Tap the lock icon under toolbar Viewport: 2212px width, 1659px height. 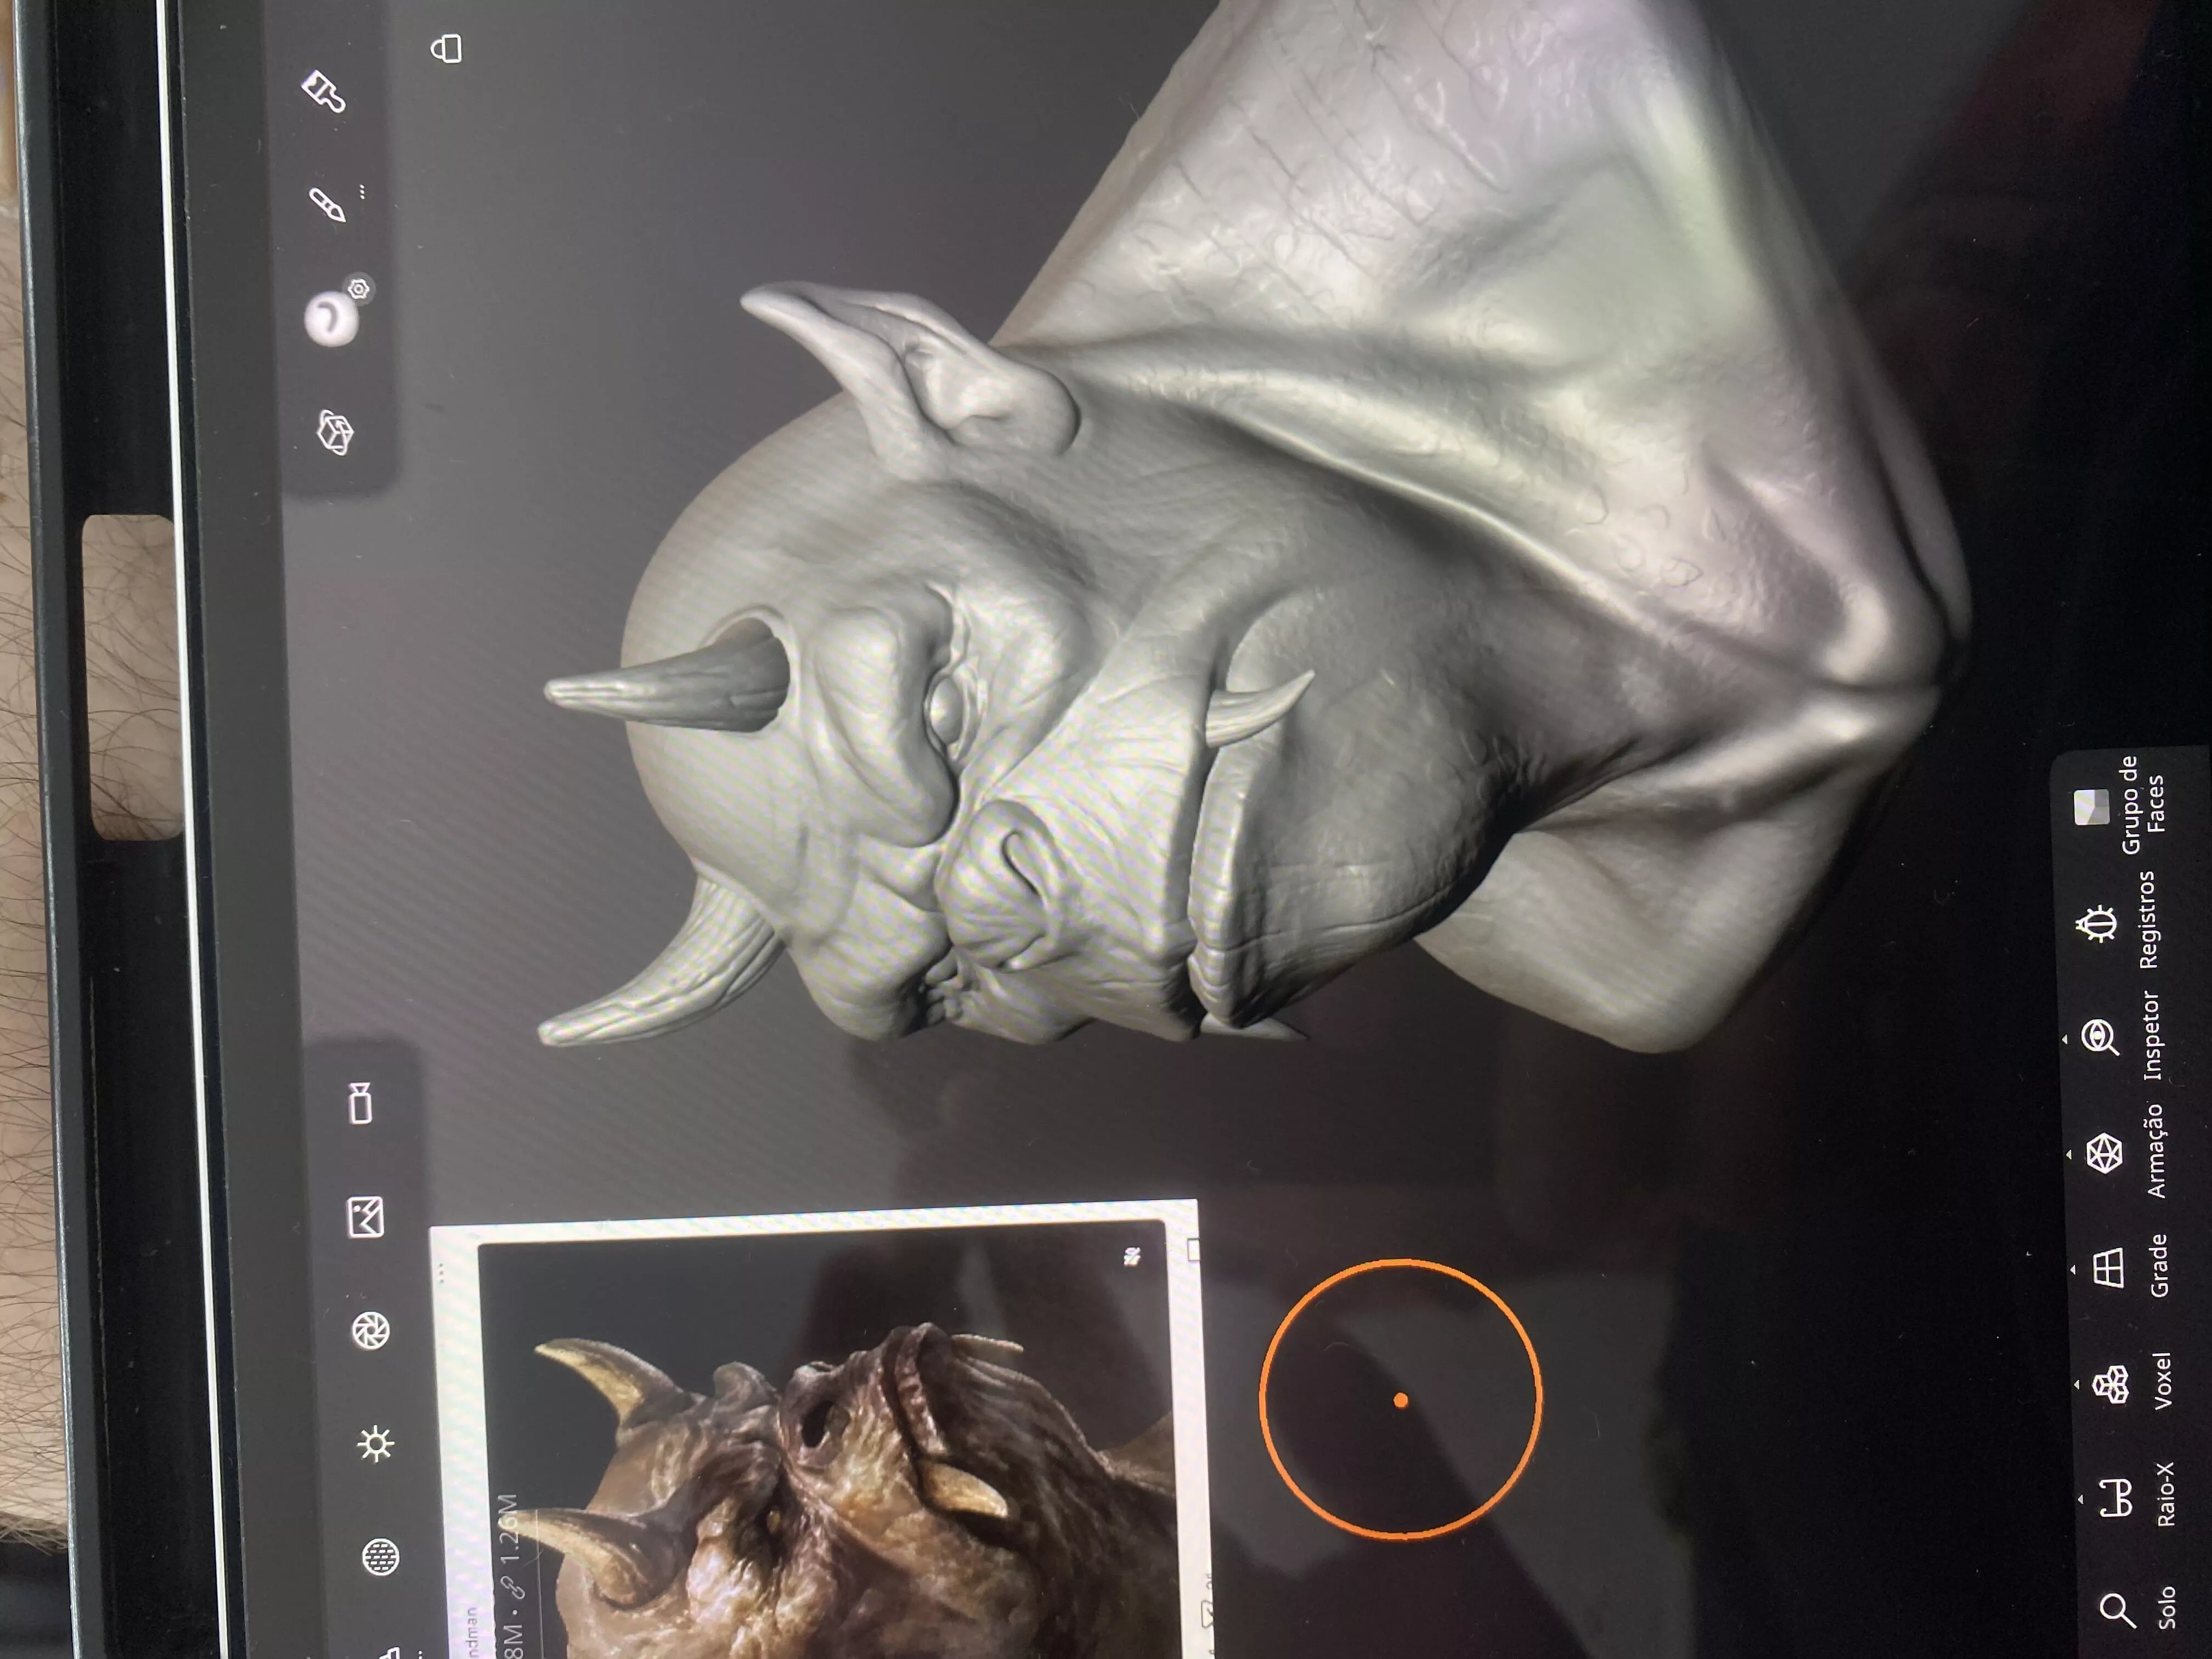[446, 48]
